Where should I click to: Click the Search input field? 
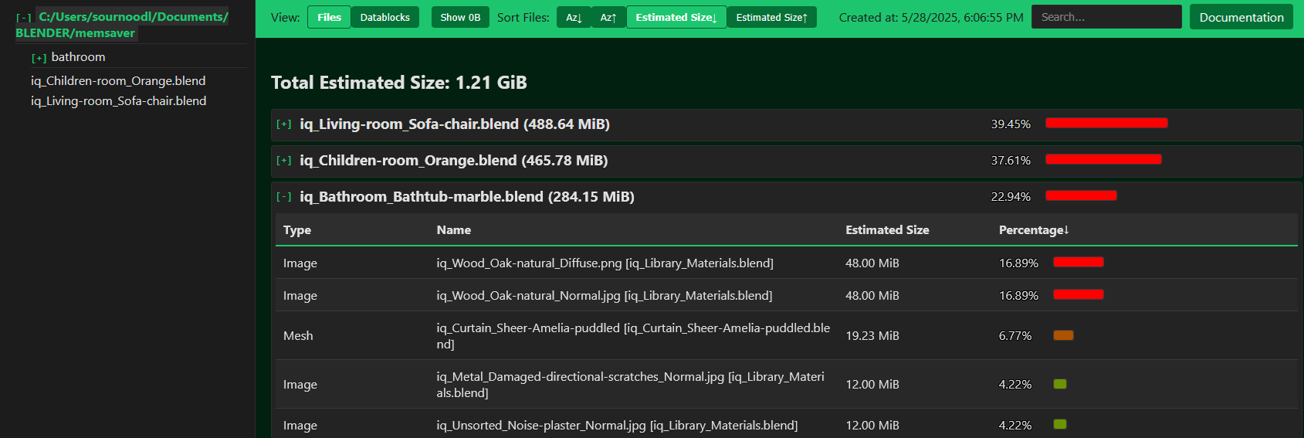[x=1106, y=17]
